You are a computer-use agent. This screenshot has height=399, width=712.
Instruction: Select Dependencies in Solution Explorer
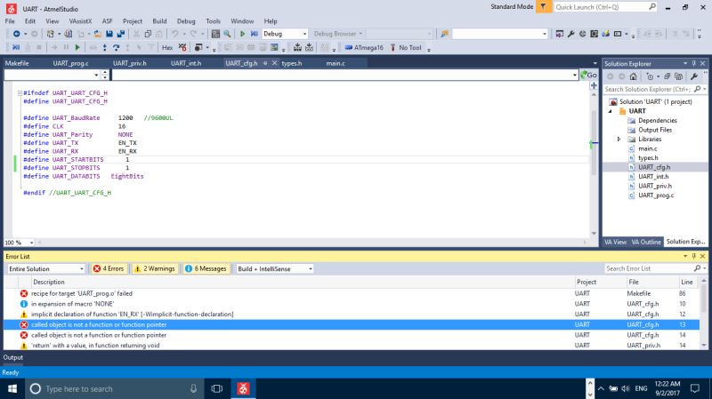(x=658, y=120)
